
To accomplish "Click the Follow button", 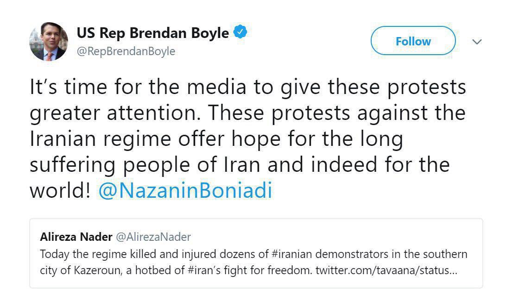I will (413, 42).
